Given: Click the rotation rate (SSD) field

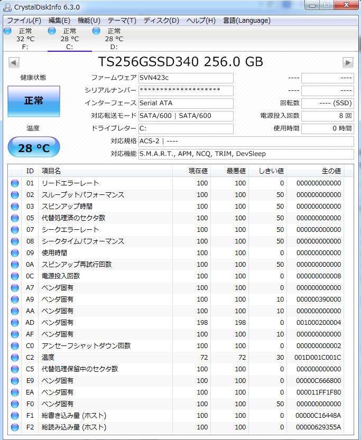Looking at the screenshot, I should tap(328, 104).
